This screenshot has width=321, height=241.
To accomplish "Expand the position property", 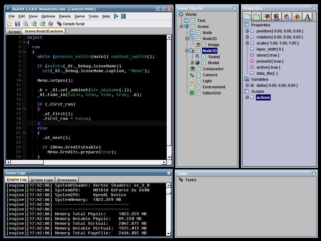I will point(247,31).
